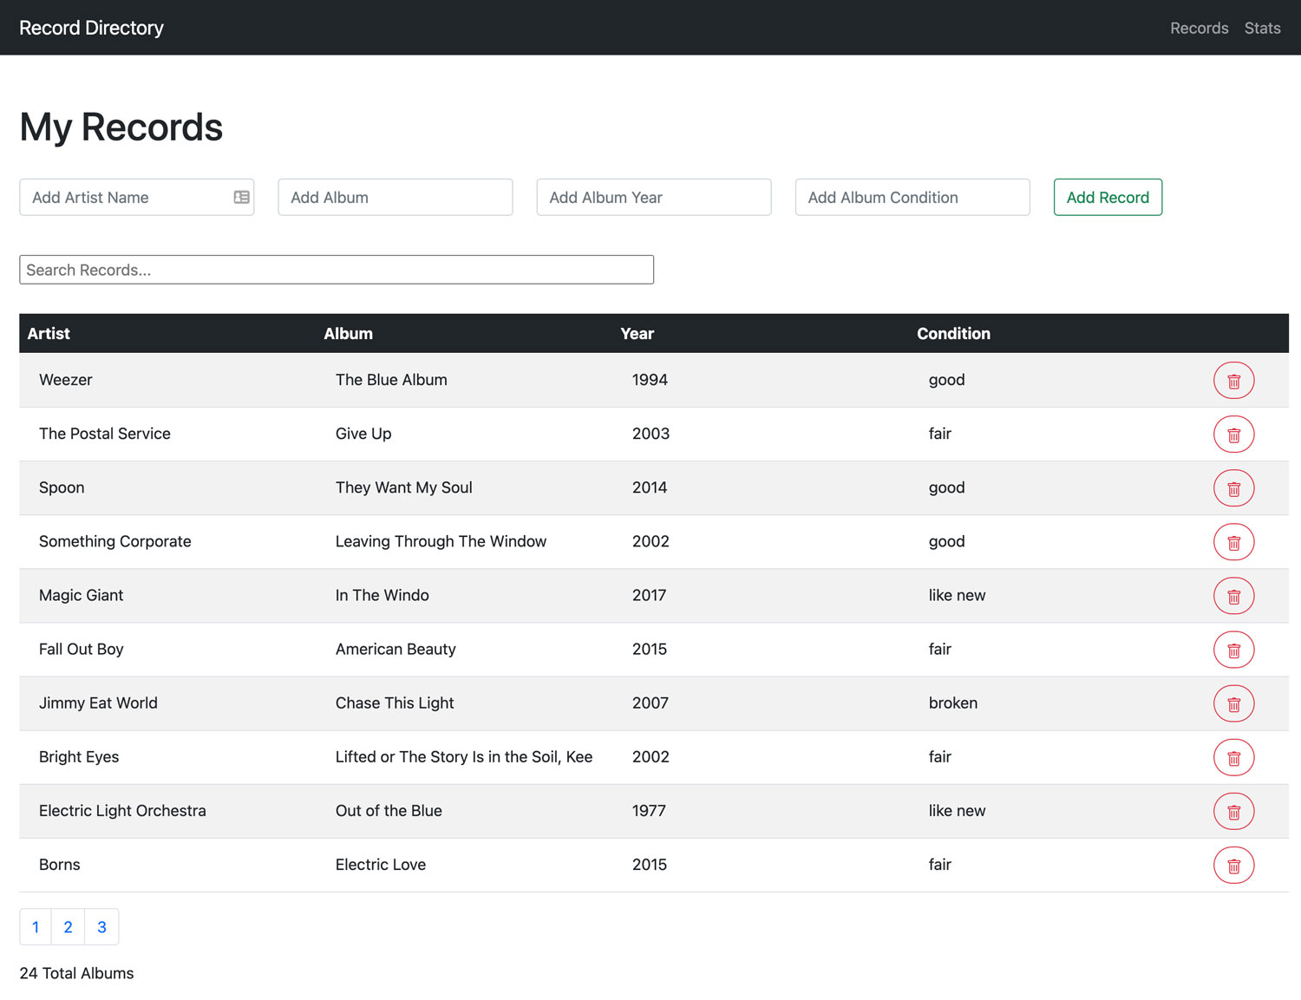Select the 'Fall Out Boy' cell
The image size is (1301, 1000).
(x=81, y=649)
